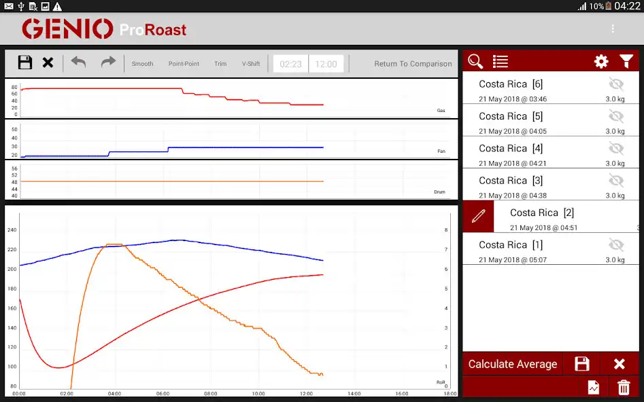Toggle visibility of Costa Rica [6]
The image size is (644, 402).
616,84
